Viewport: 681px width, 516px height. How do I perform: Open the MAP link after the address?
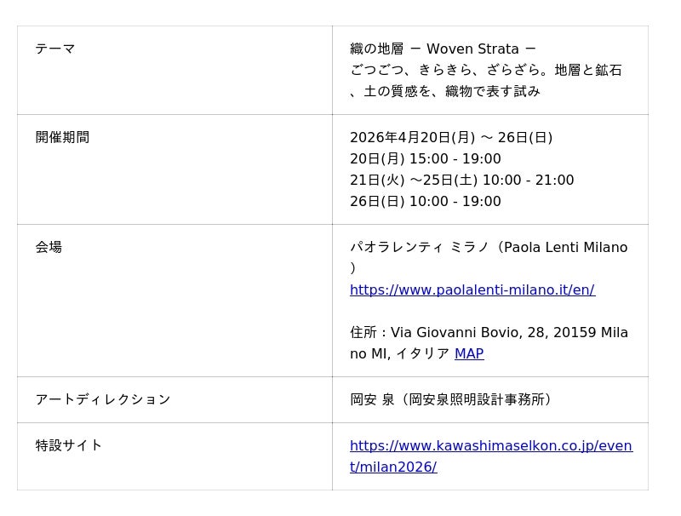point(469,353)
